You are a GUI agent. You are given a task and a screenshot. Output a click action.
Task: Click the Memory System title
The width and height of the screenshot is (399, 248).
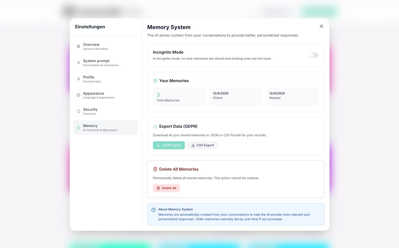(169, 27)
